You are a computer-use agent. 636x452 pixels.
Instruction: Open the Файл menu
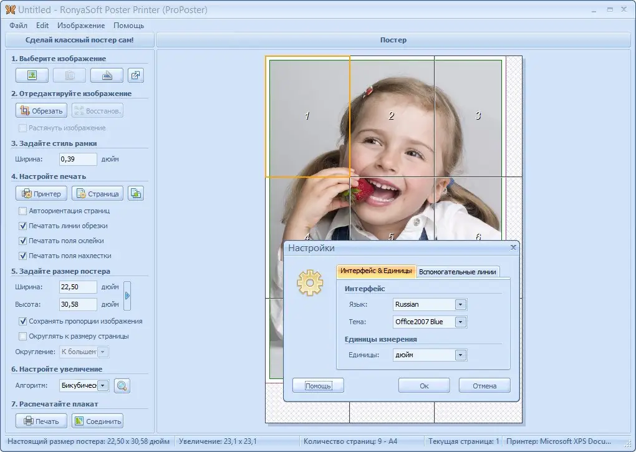(x=18, y=26)
